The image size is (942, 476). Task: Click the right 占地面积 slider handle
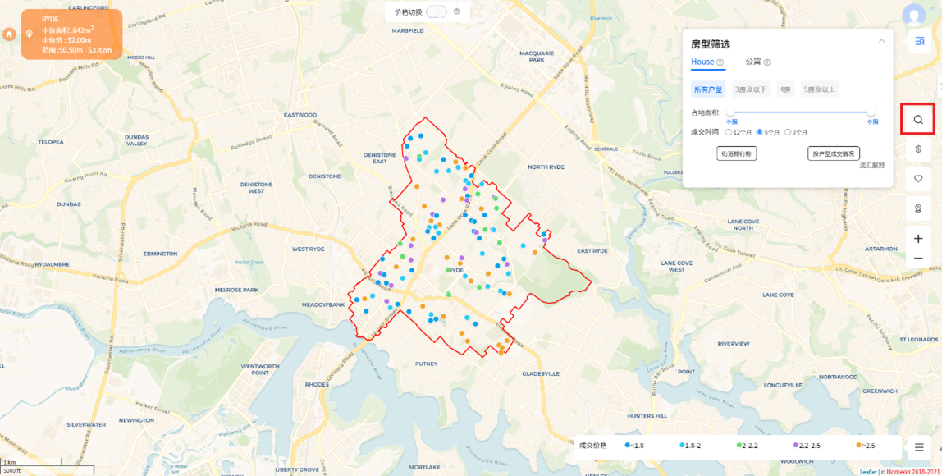tap(871, 112)
